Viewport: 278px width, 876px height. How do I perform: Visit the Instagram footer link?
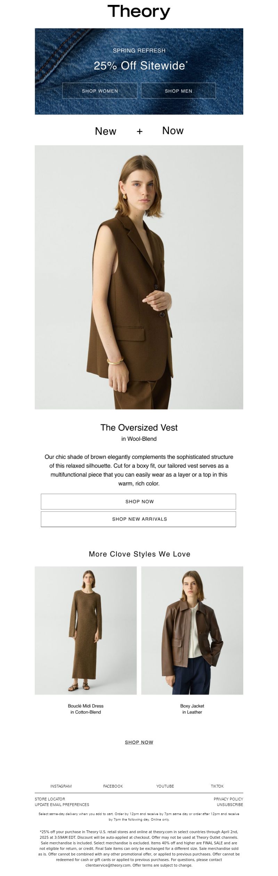click(x=61, y=786)
